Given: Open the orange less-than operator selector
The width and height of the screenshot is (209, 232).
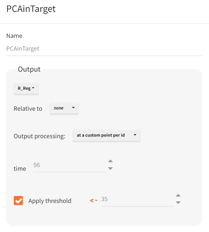Looking at the screenshot, I should 94,200.
